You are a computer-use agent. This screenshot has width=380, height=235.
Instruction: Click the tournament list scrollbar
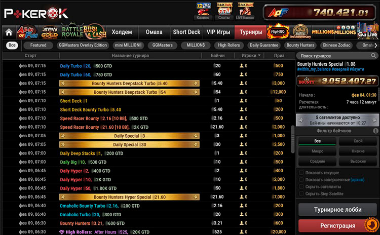tap(293, 139)
